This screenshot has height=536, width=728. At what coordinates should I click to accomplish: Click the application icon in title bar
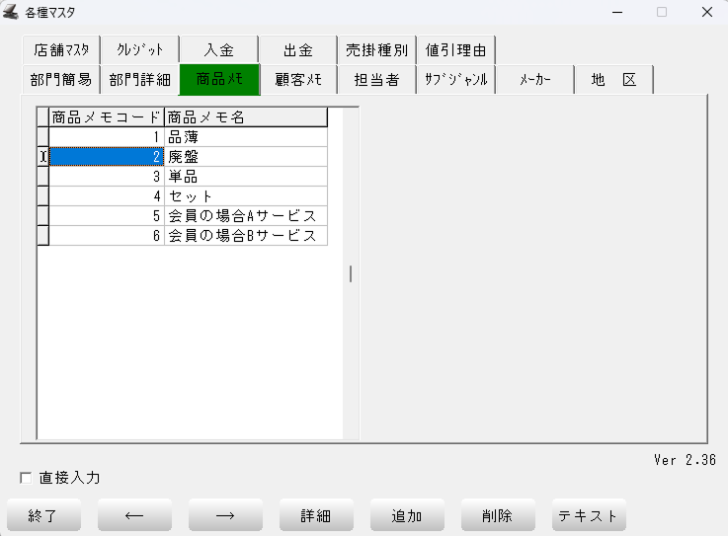(x=12, y=12)
